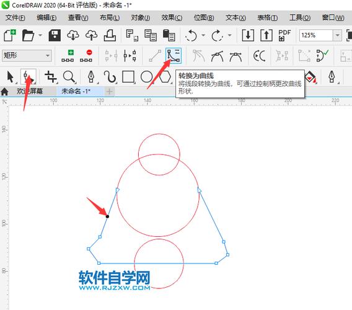The image size is (352, 310).
Task: Delete node with red minus icon
Action: pos(86,56)
